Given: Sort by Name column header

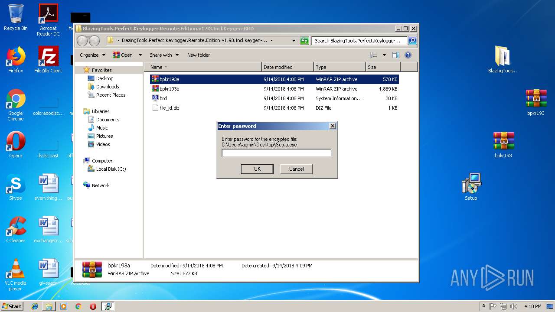Looking at the screenshot, I should 203,67.
